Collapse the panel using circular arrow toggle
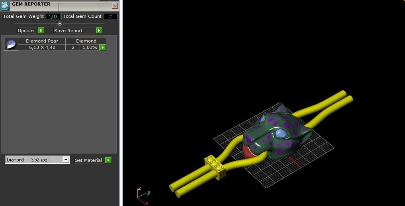The height and width of the screenshot is (206, 405). (60, 23)
